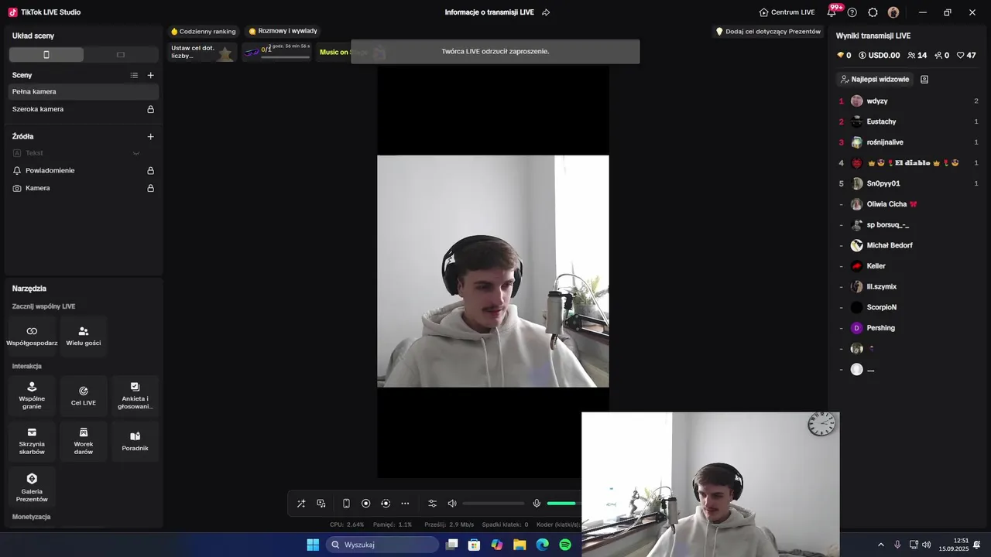Select the Kamera source row
Image resolution: width=991 pixels, height=557 pixels.
pyautogui.click(x=84, y=188)
